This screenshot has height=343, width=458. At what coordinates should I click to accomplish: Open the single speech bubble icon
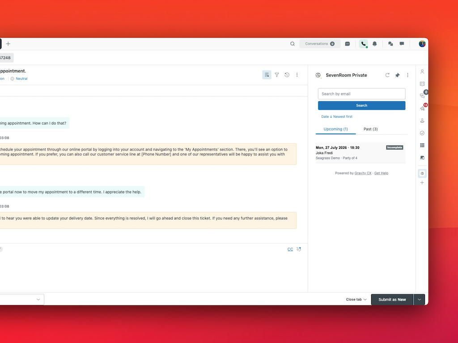(x=402, y=44)
